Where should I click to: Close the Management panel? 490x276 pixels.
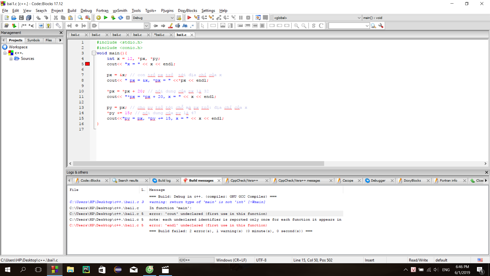point(61,32)
